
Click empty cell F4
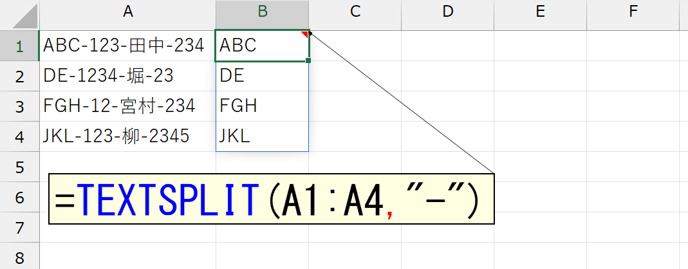click(x=633, y=136)
